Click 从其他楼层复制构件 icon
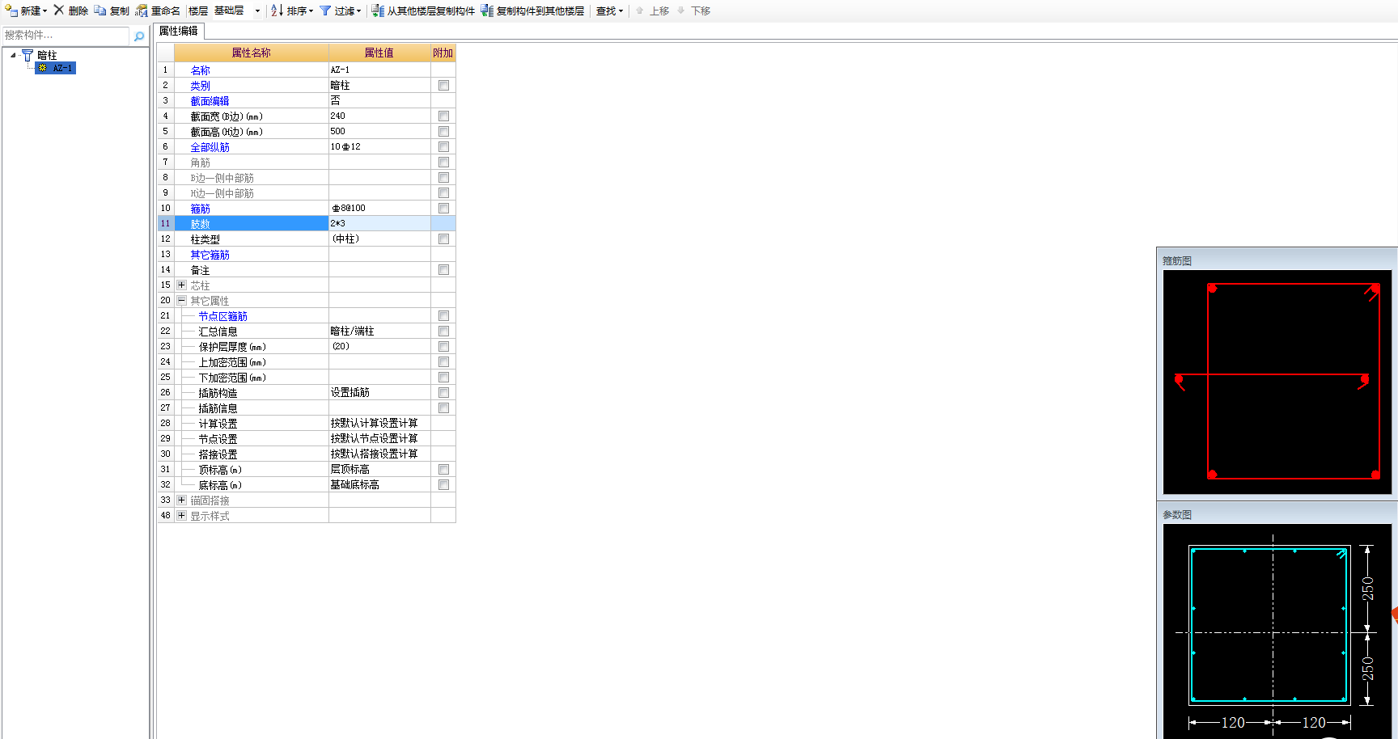This screenshot has width=1398, height=739. [x=378, y=11]
